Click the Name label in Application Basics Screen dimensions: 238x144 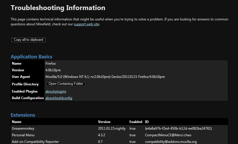pos(17,64)
